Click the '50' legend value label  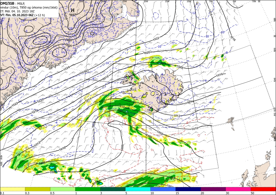click(253, 193)
